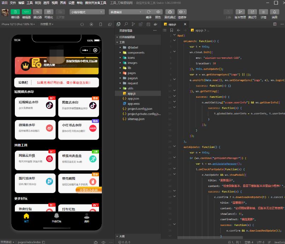Image resolution: width=285 pixels, height=244 pixels.
Task: Click the 分享给小伙伴 orange button
Action: [88, 190]
